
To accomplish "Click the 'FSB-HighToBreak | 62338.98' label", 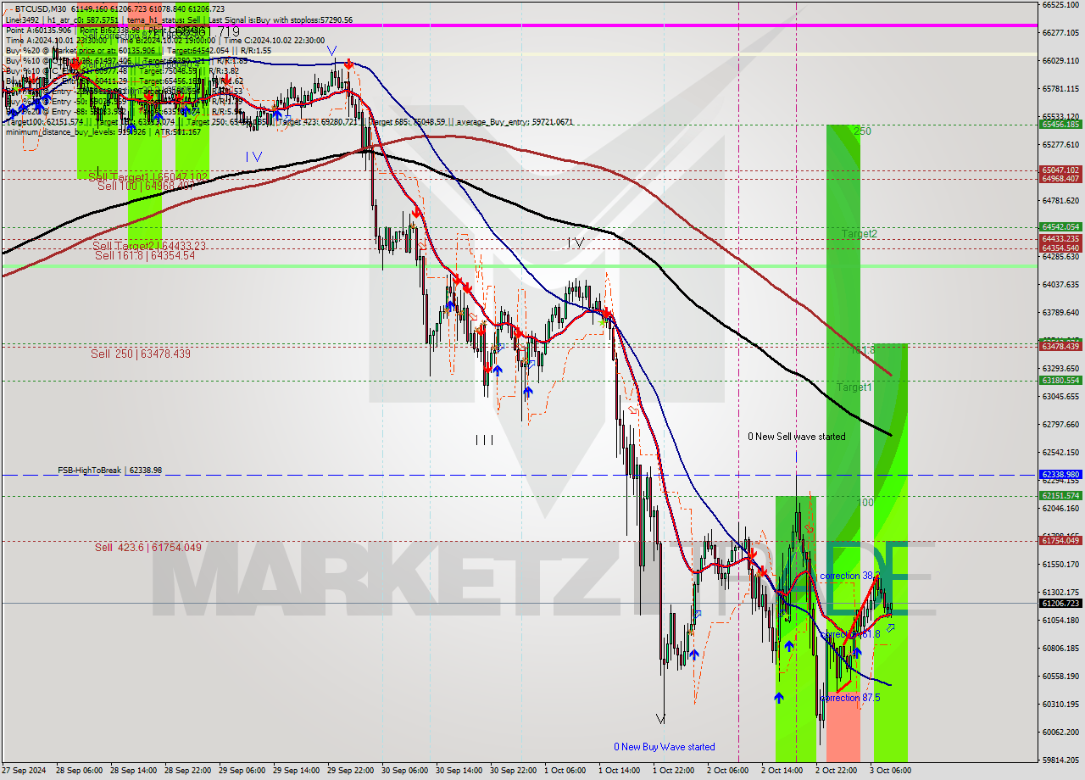I will coord(109,470).
